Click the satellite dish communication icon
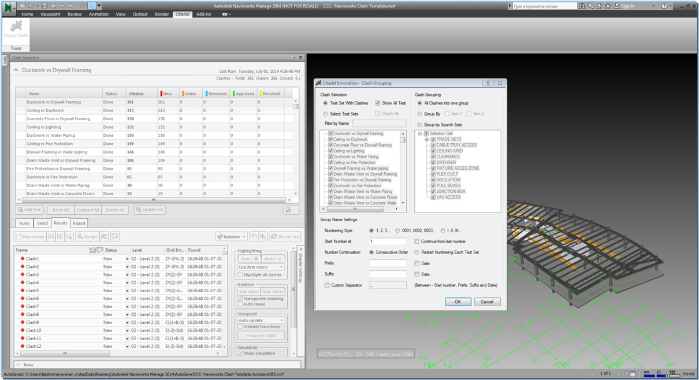Viewport: 699px width, 380px height. coord(599,6)
